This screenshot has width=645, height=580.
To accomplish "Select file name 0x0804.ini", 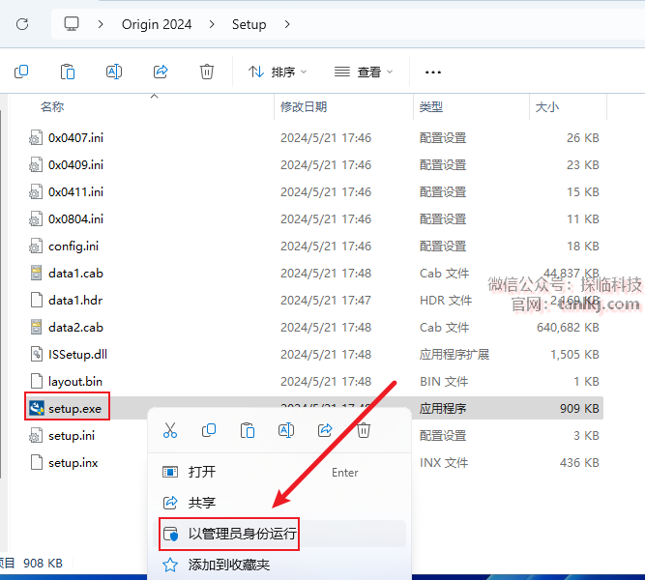I will pyautogui.click(x=75, y=218).
